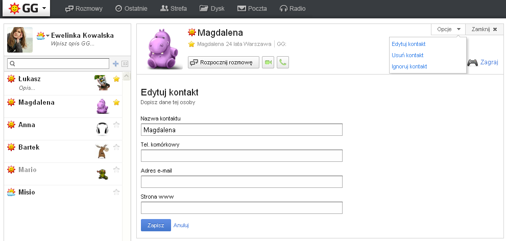506x241 pixels.
Task: Add a new contact with plus icon
Action: click(115, 64)
